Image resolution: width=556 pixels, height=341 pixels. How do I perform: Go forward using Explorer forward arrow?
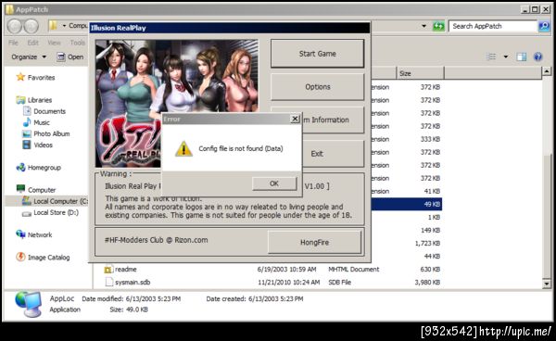tap(32, 26)
